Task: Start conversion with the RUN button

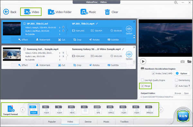Action: click(183, 116)
